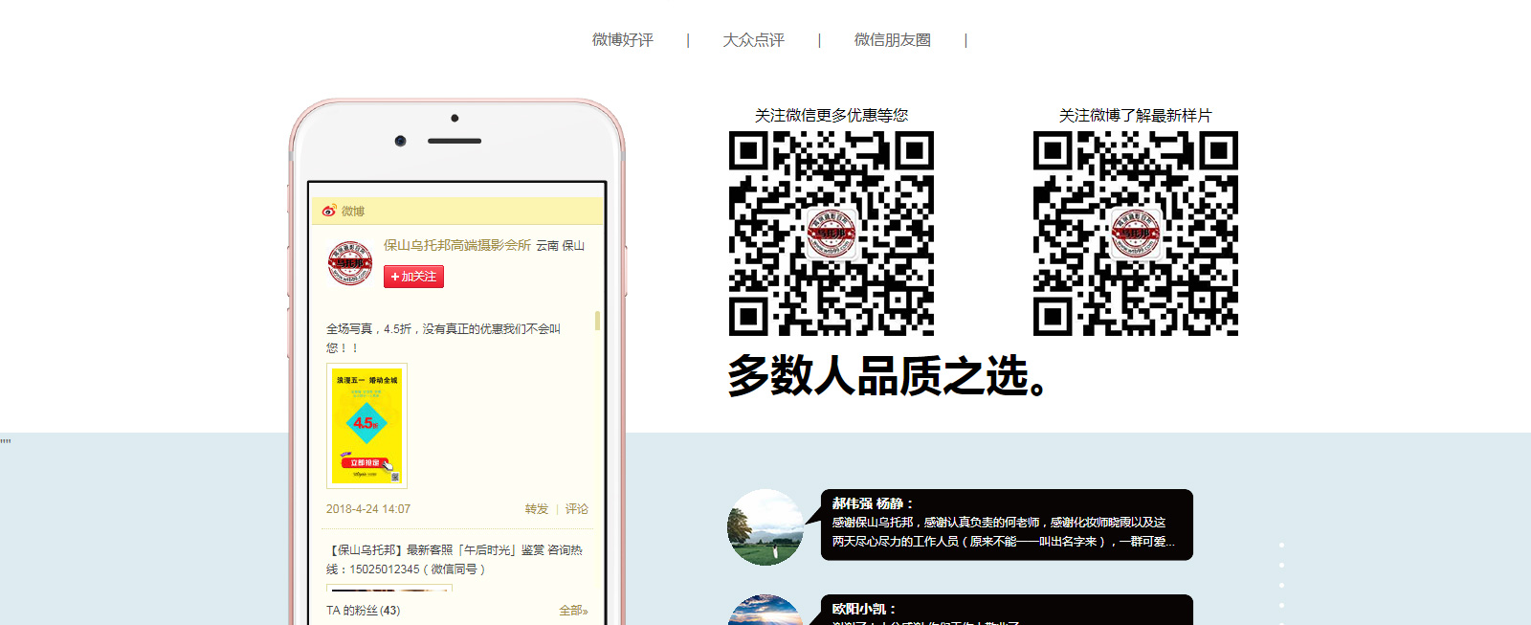Follow the account with +加关注 button
The image size is (1531, 625).
point(413,277)
